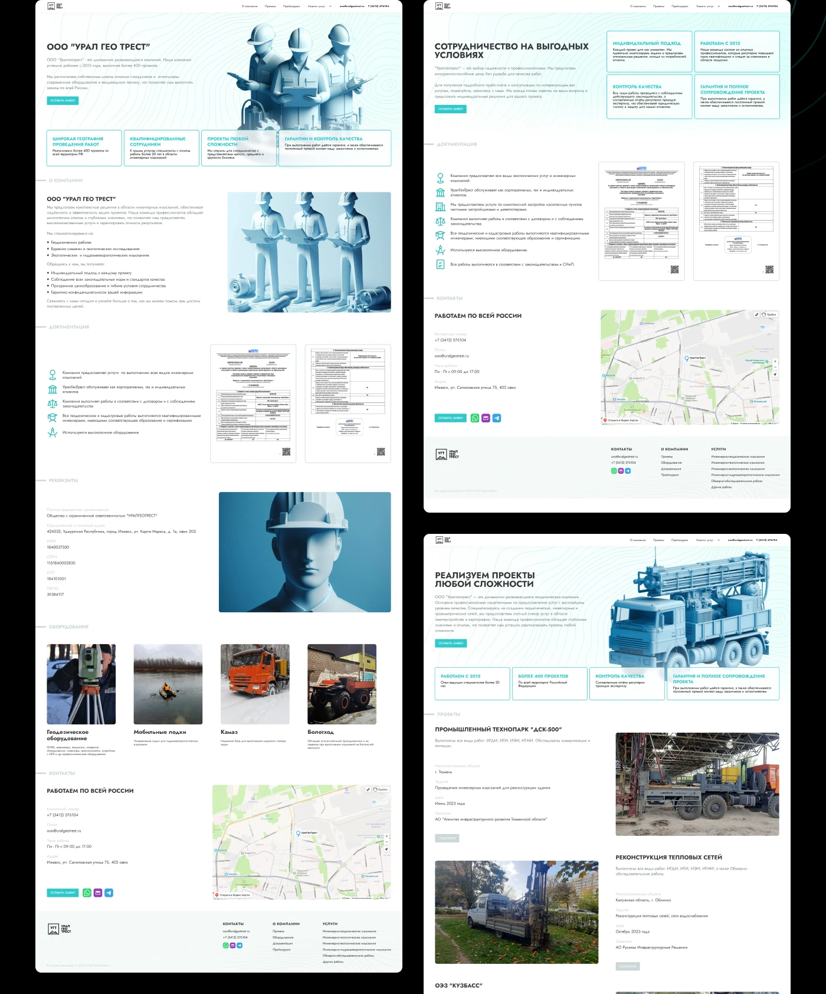This screenshot has height=994, width=826.
Task: Click УГТ logo in Реализуем проекты page header
Action: tap(443, 540)
